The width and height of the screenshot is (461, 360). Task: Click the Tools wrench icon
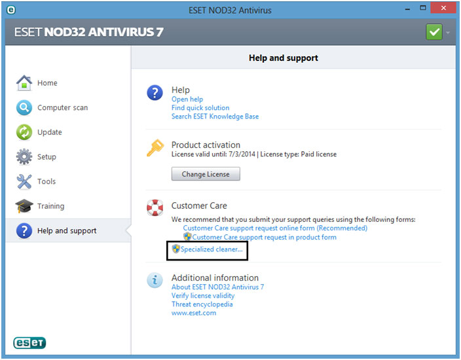(x=24, y=181)
